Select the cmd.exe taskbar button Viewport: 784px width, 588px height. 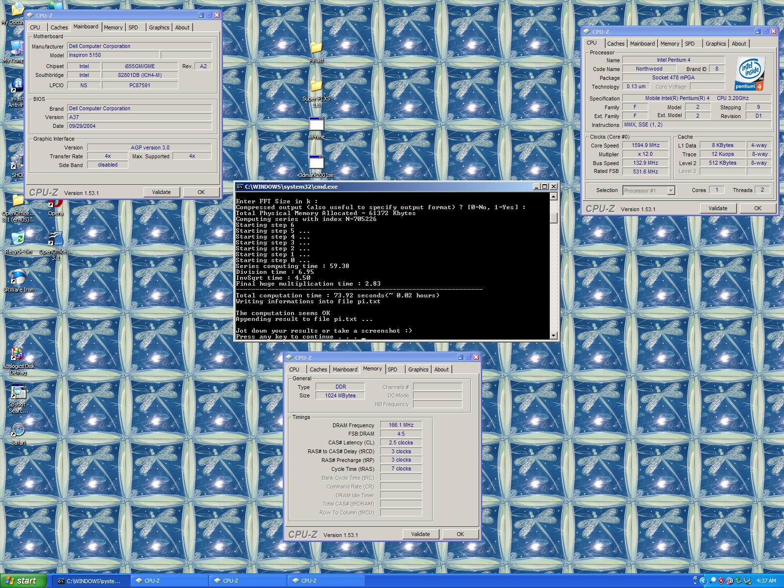click(92, 581)
